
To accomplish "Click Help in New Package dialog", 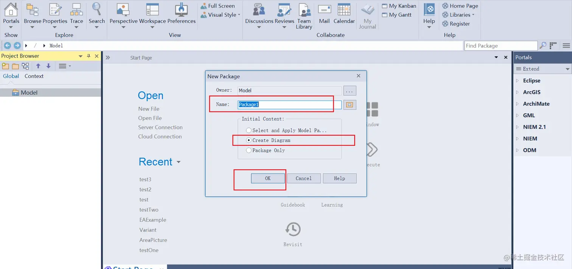I will (x=340, y=178).
